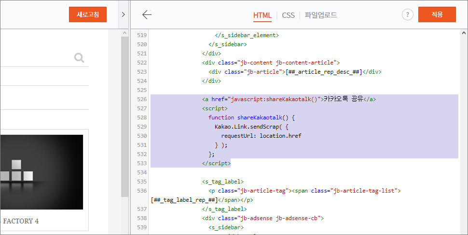Click the code editor scrollbar up arrow

[x=464, y=33]
